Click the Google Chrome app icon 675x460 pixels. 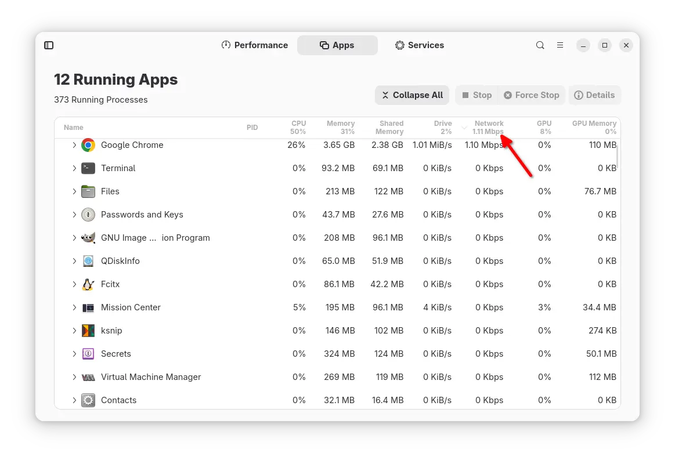click(88, 145)
